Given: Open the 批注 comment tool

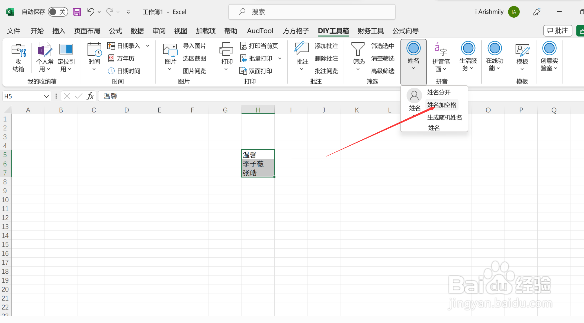Looking at the screenshot, I should click(x=302, y=57).
